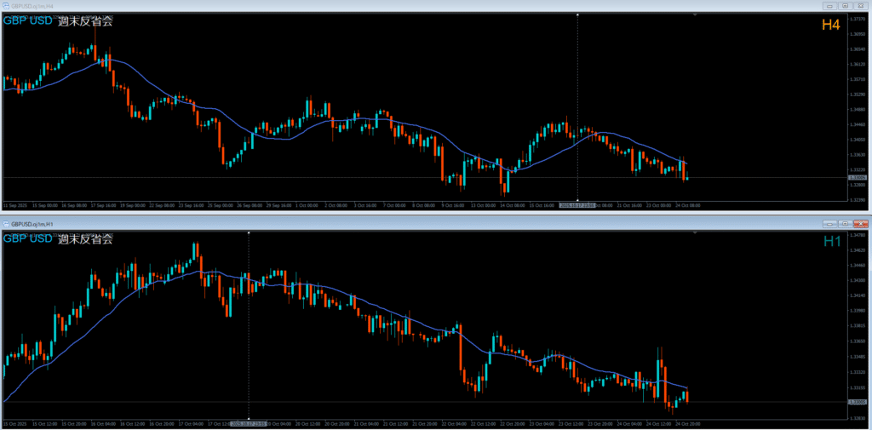The width and height of the screenshot is (872, 430).
Task: Close the GBPUSD H1 chart window
Action: [859, 222]
